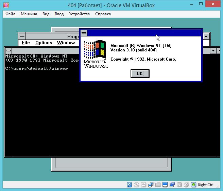Click the 'C:\users\default>winver' command line
The image size is (223, 191).
coord(37,68)
